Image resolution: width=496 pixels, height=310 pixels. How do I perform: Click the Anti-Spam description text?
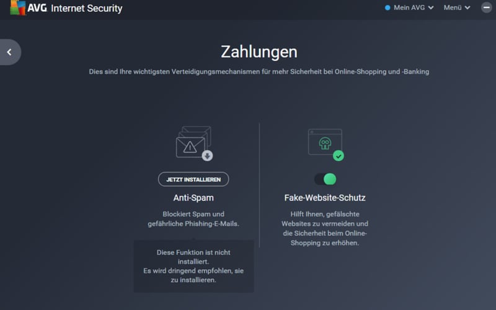tap(193, 219)
